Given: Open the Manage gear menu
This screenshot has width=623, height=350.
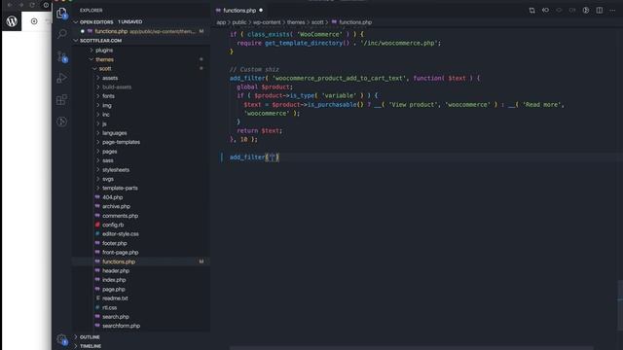Looking at the screenshot, I should tap(61, 339).
